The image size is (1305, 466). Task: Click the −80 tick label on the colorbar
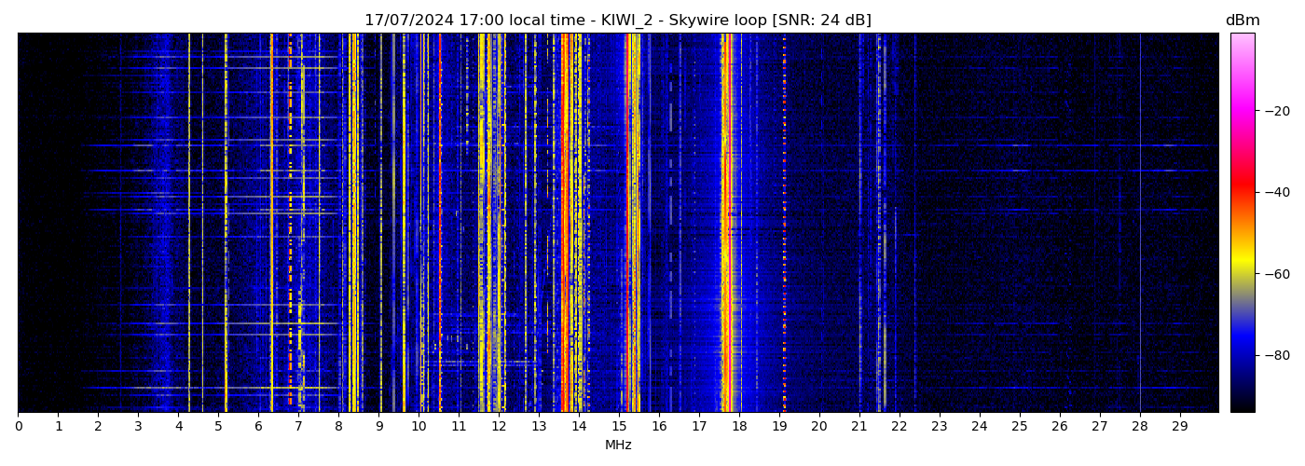click(x=1276, y=355)
